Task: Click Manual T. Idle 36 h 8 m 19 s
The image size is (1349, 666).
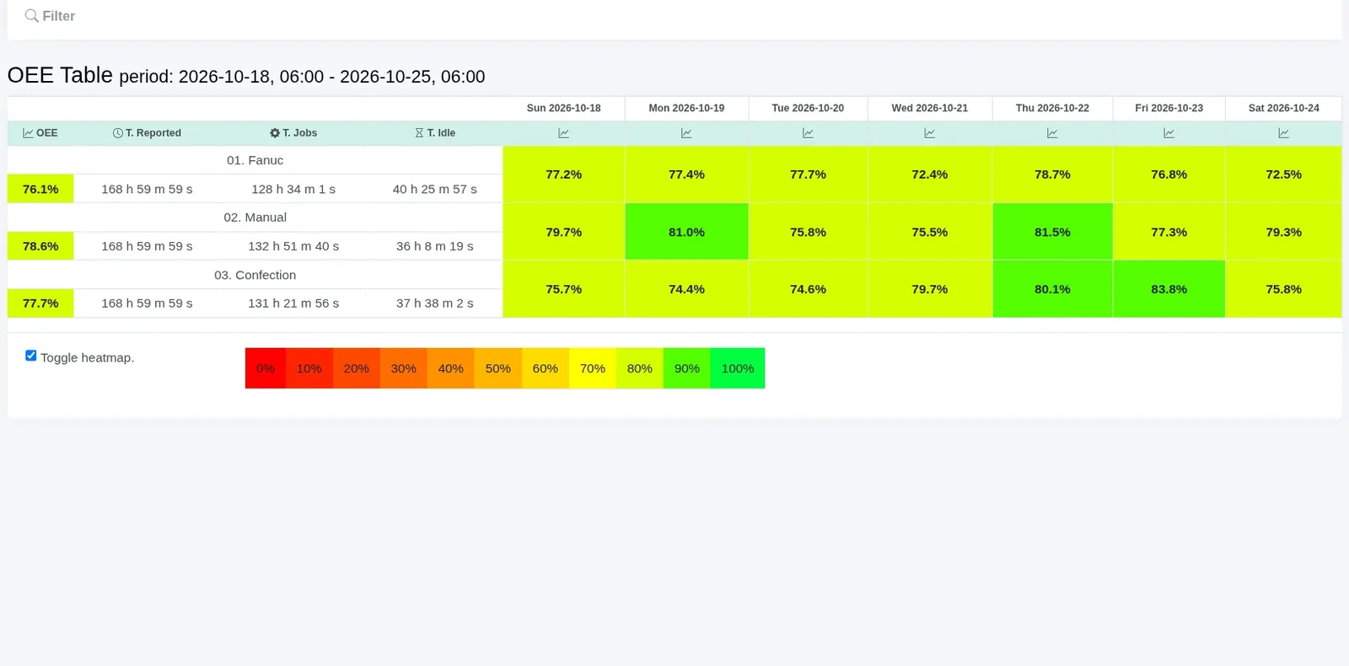Action: [435, 246]
